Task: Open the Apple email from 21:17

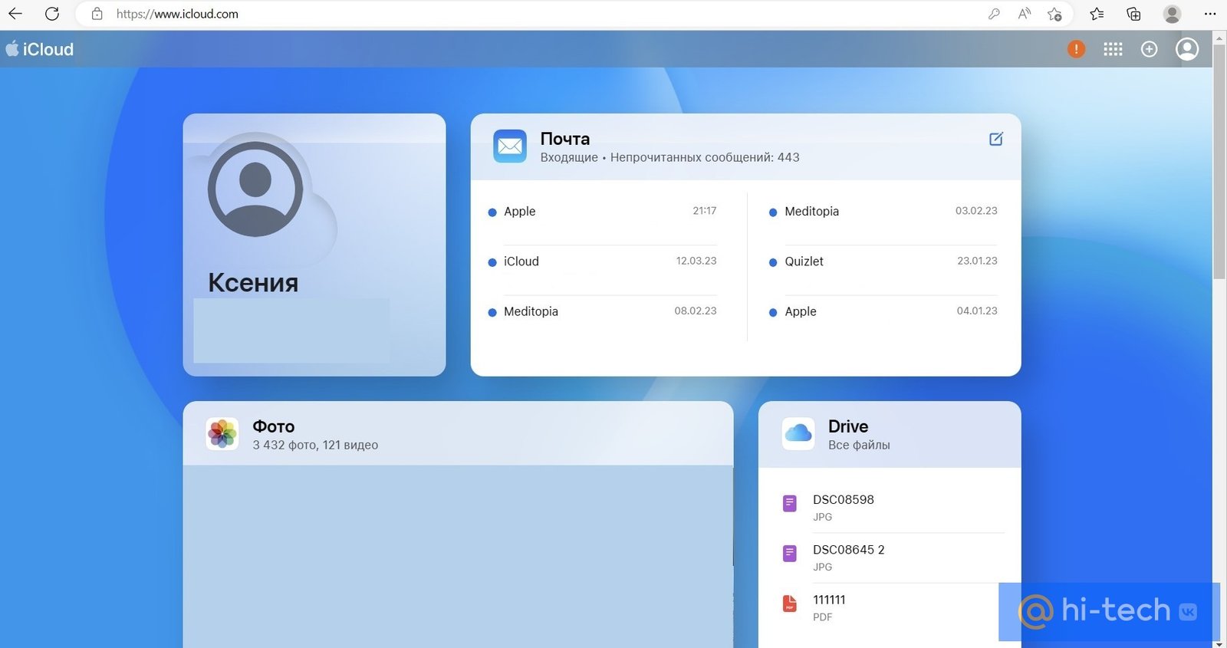Action: coord(603,211)
